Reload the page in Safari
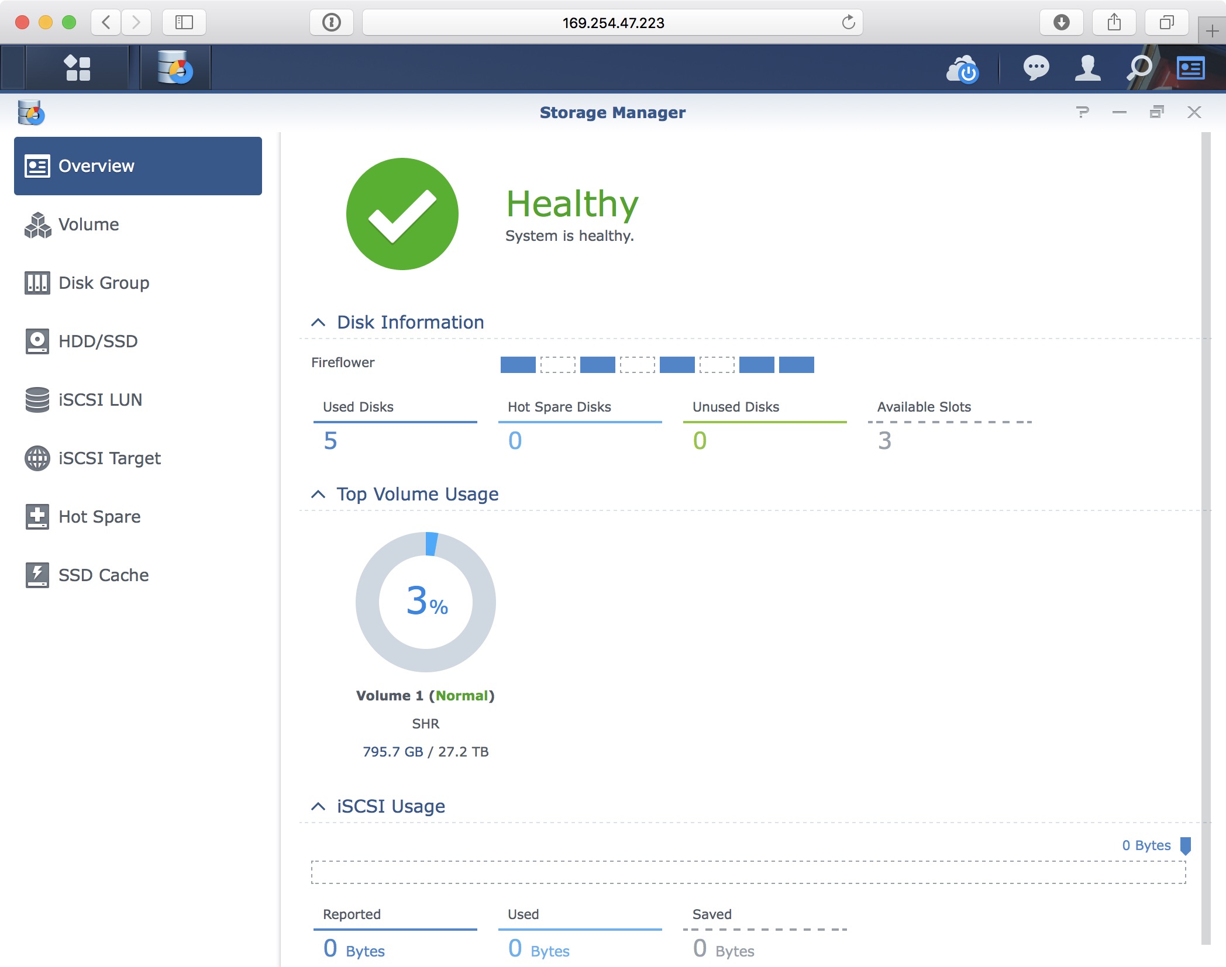 (x=848, y=22)
